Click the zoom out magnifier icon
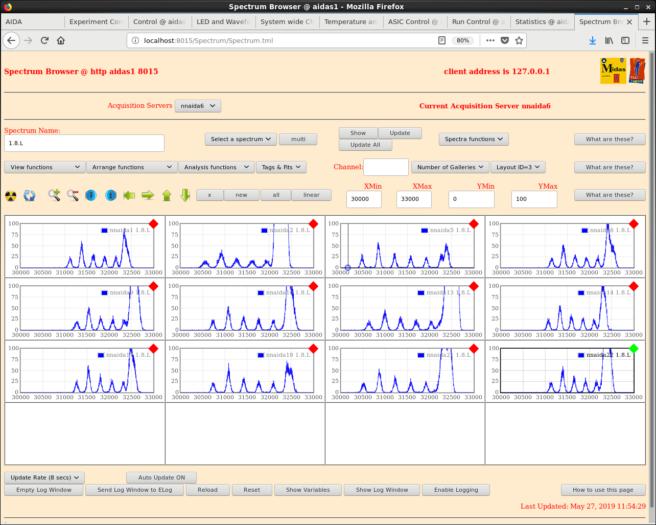The image size is (656, 525). [73, 195]
